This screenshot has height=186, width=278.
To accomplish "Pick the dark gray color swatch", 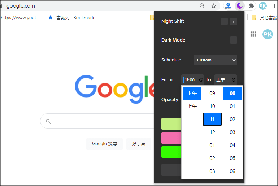I will point(171,170).
